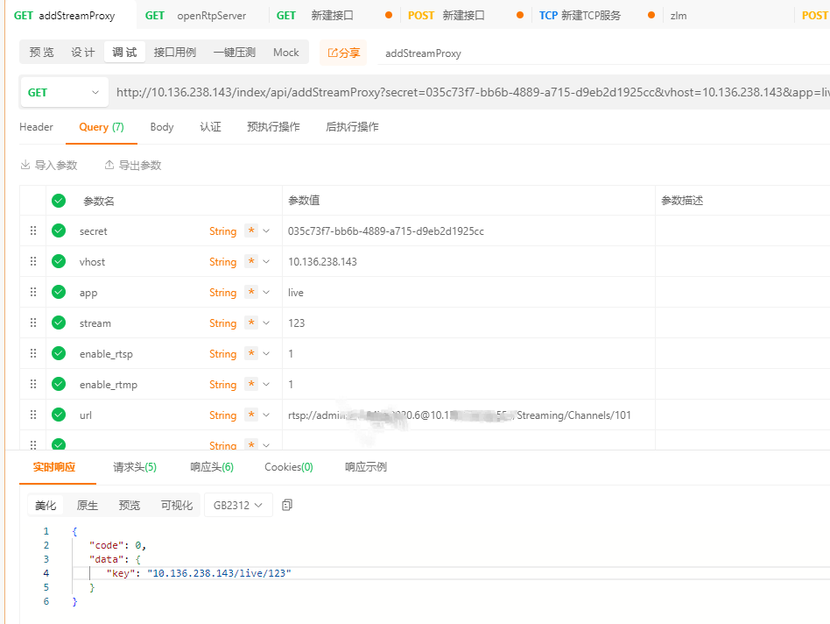This screenshot has width=830, height=624.
Task: Edit the request URL field
Action: tap(471, 92)
